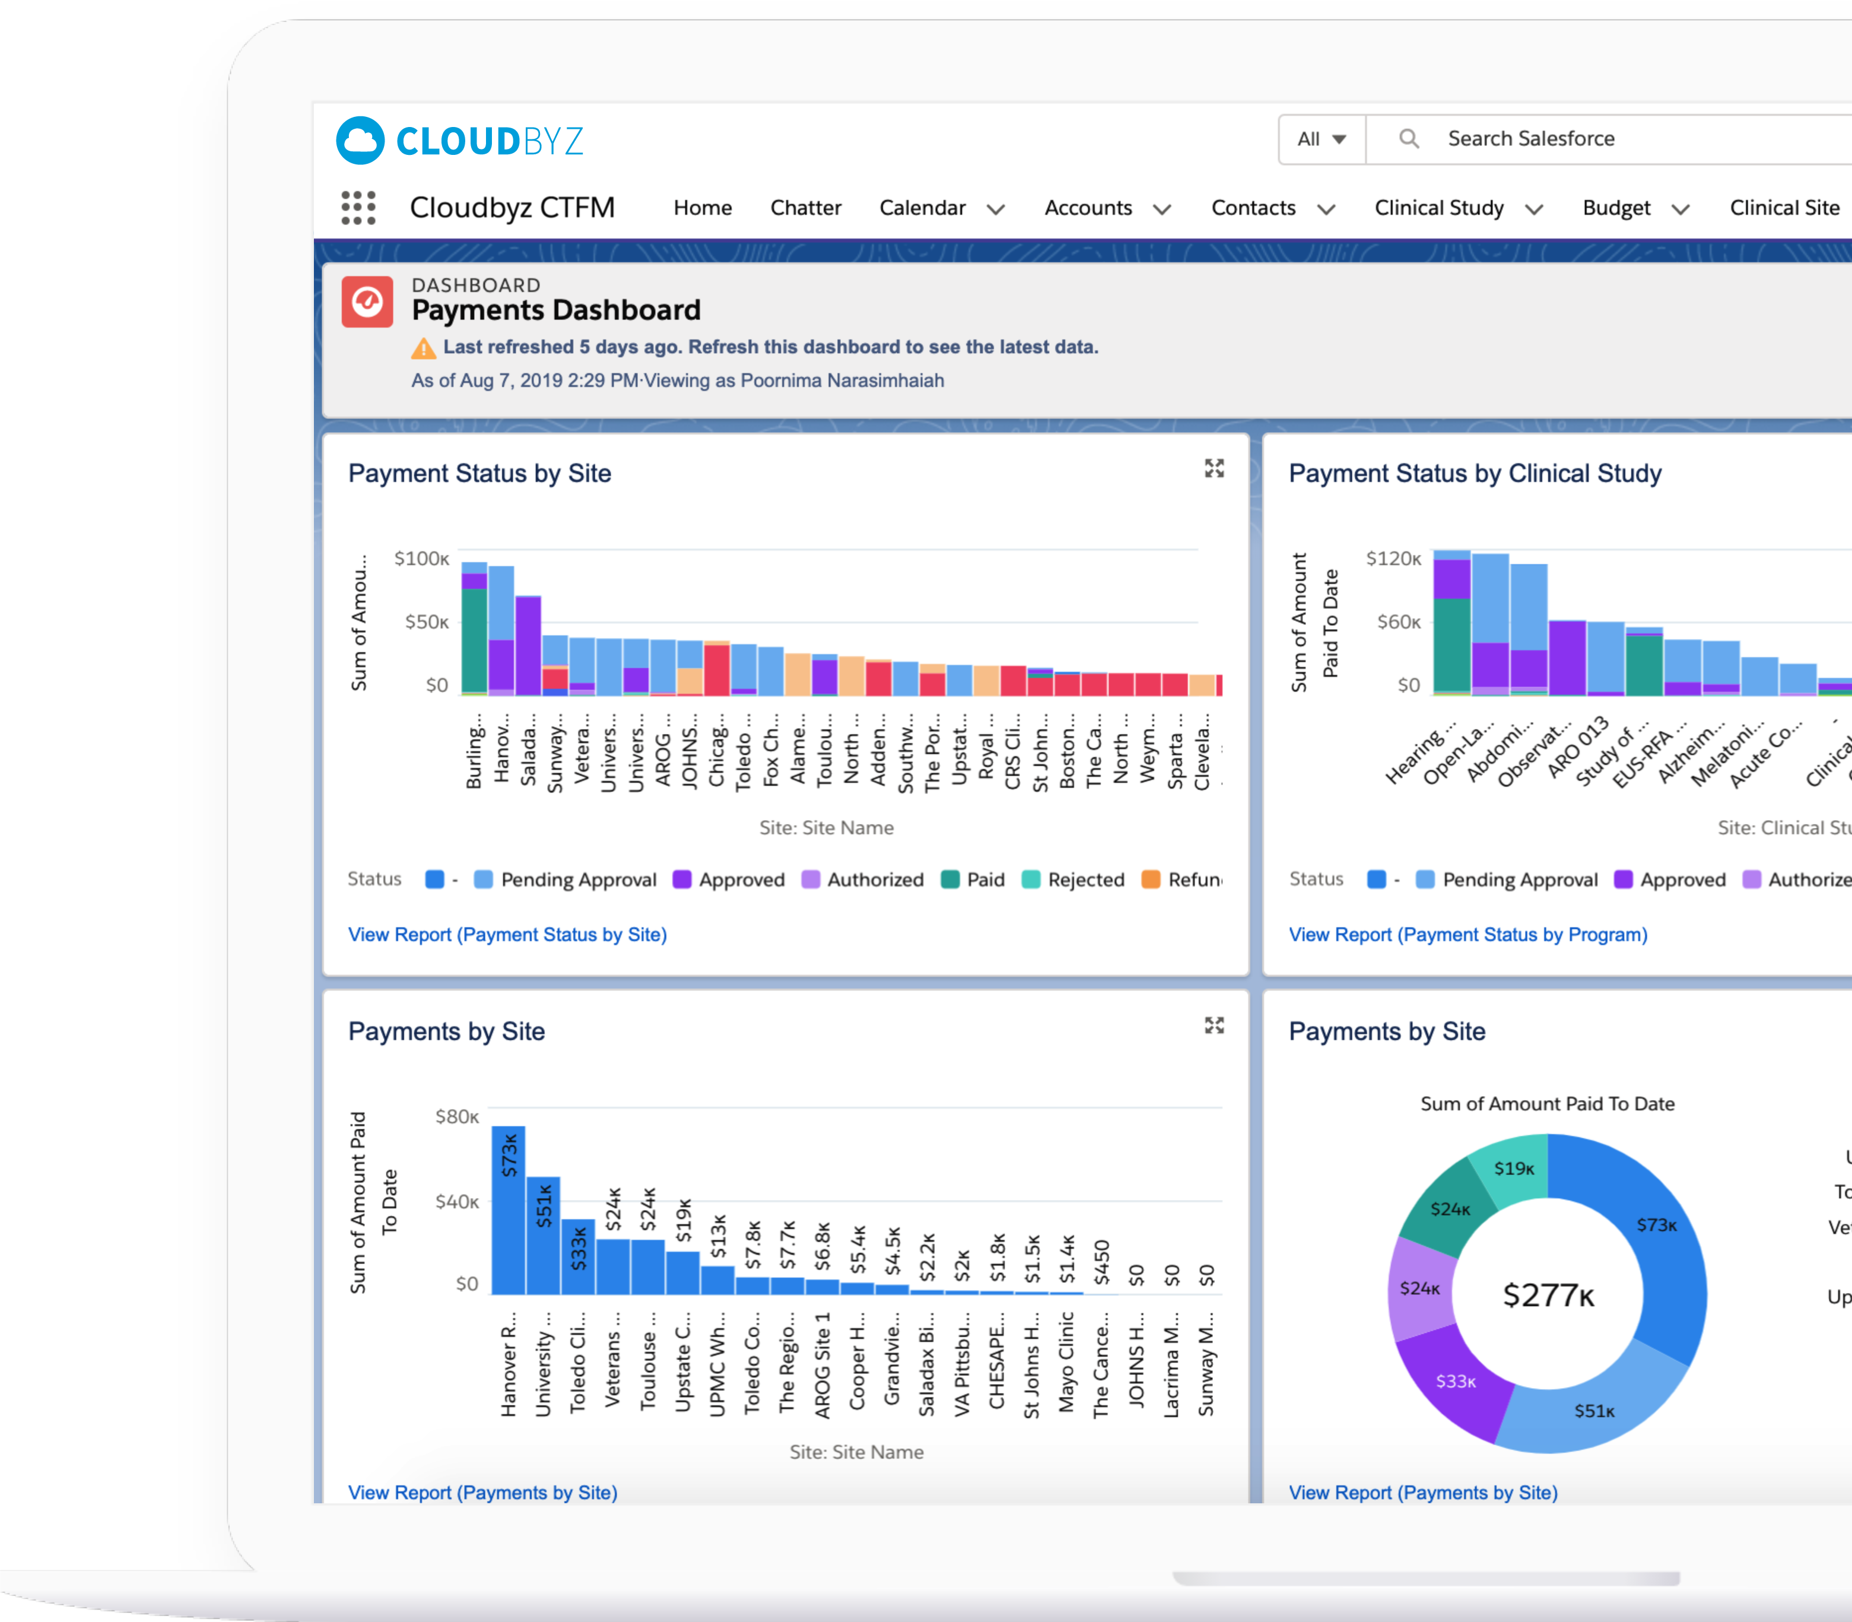
Task: Click the Cloudbyz CTFM app name
Action: point(512,207)
